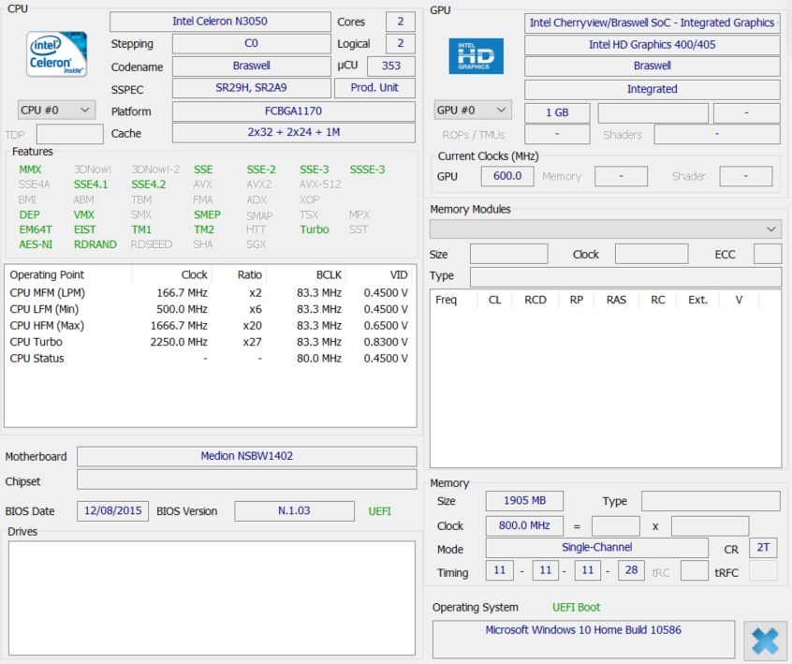Click the Prod. Unit field
The width and height of the screenshot is (792, 664).
click(x=374, y=88)
